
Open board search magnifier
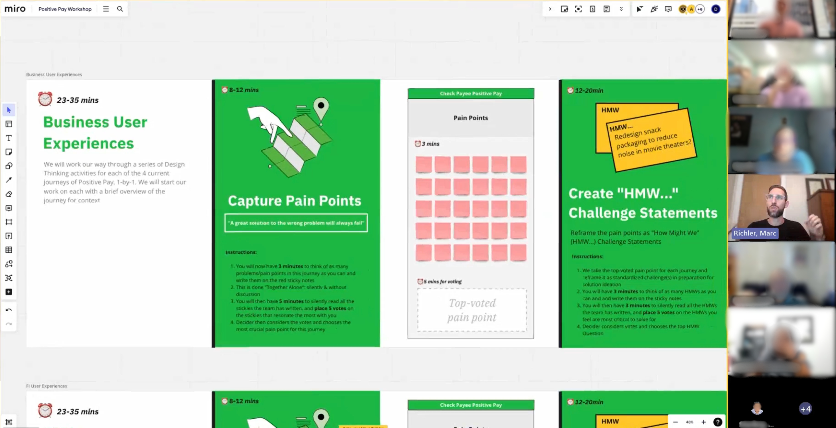point(120,9)
